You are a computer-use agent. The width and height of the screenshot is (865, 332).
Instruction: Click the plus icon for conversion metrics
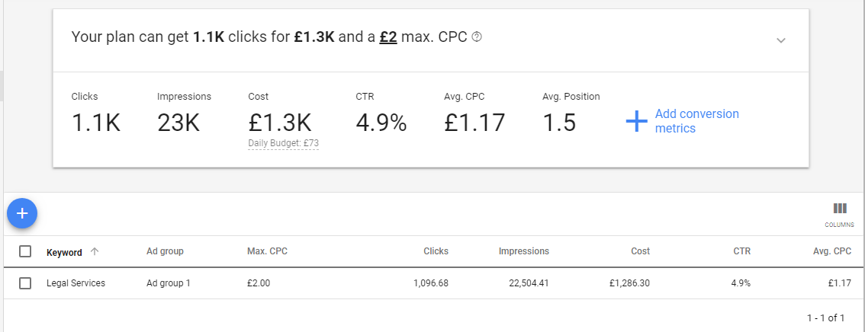pos(636,121)
